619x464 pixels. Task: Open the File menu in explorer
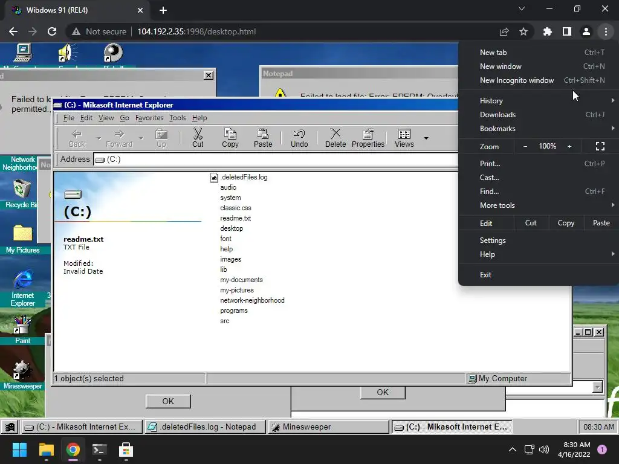point(69,118)
